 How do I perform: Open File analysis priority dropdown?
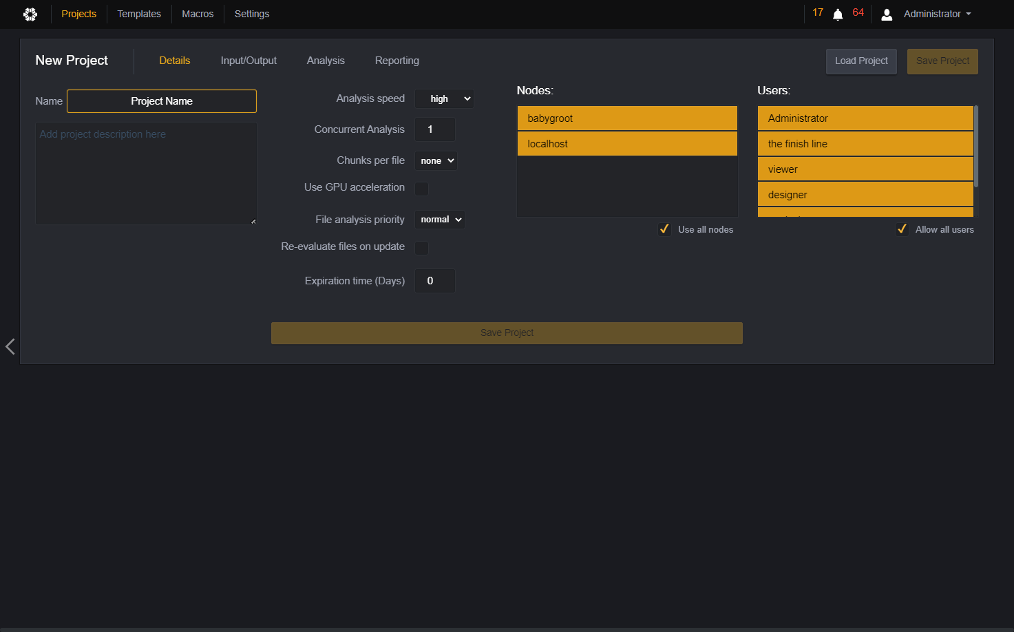(x=440, y=220)
